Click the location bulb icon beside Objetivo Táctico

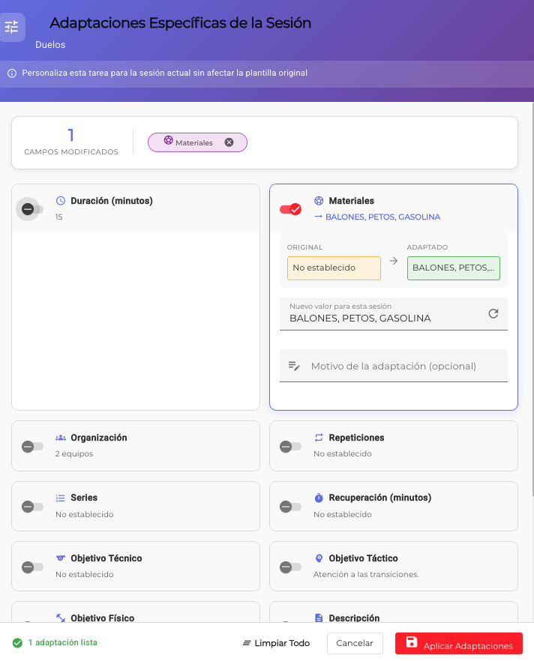pos(319,558)
